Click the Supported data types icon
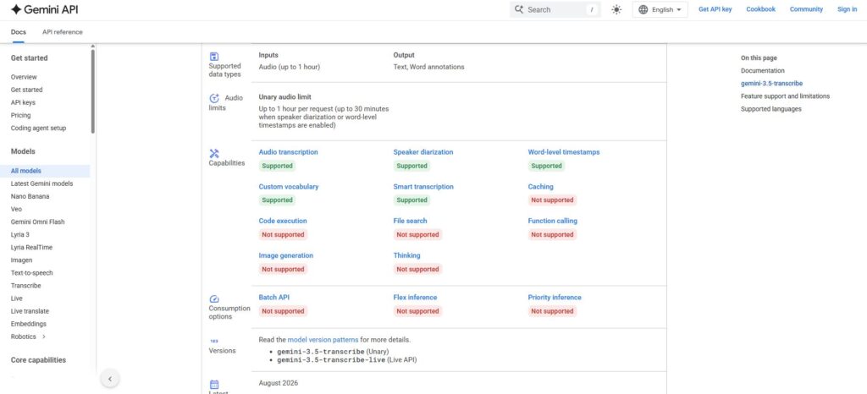867x394 pixels. point(214,57)
